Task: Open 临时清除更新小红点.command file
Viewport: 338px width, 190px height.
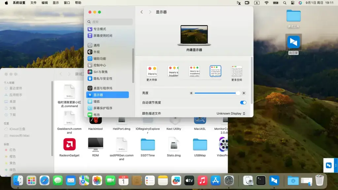Action: (69, 96)
